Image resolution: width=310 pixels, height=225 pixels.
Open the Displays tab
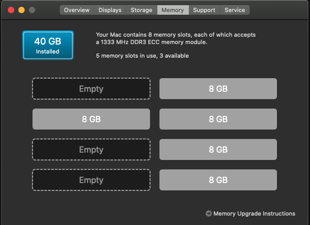pos(110,10)
